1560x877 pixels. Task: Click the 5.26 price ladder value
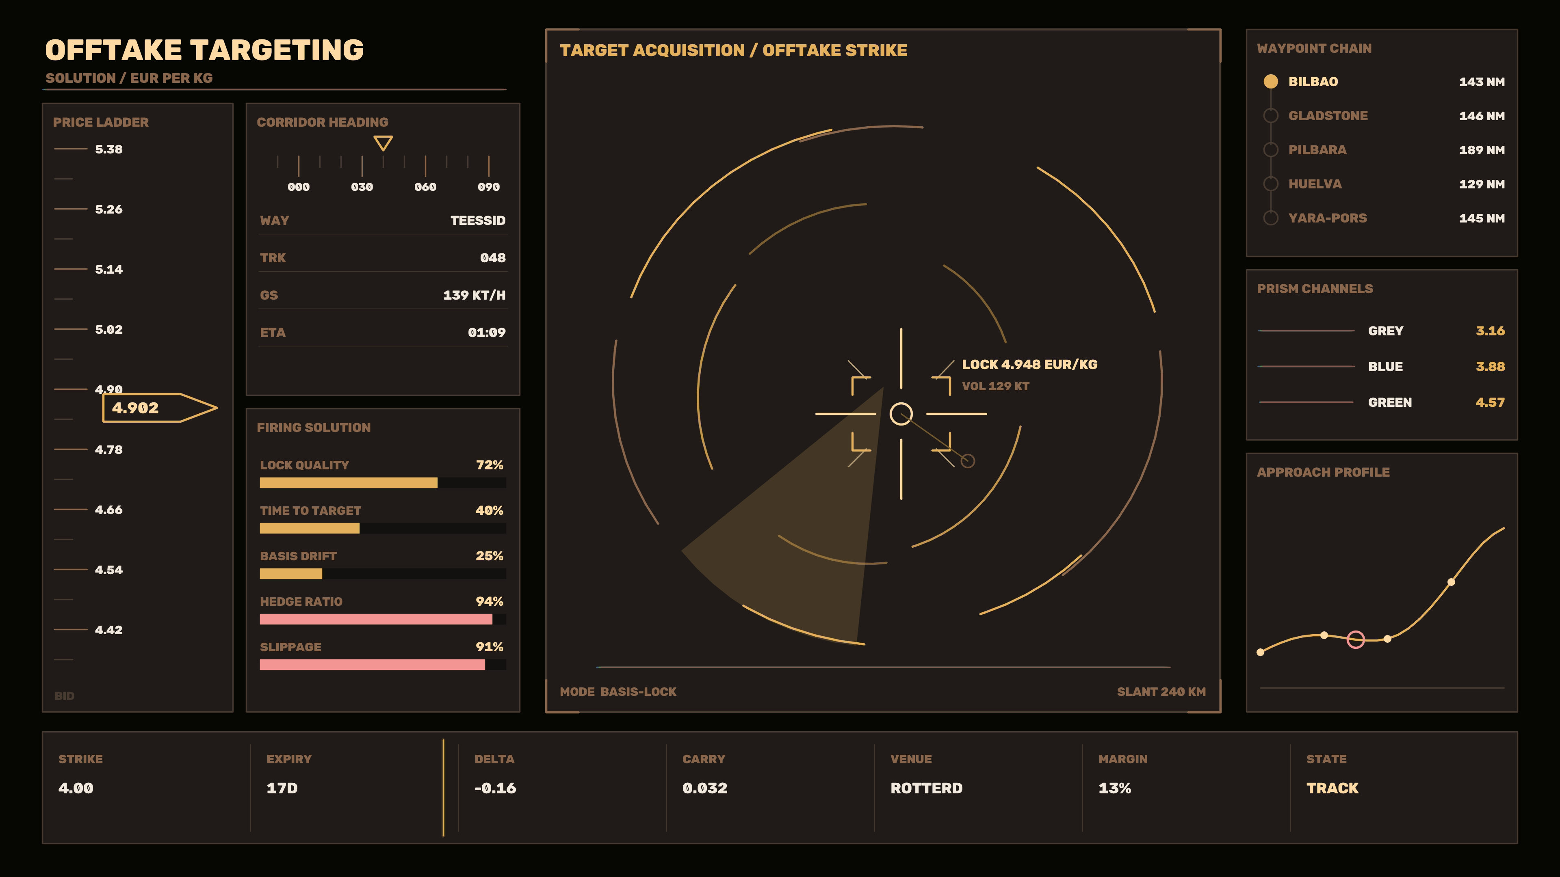click(109, 210)
